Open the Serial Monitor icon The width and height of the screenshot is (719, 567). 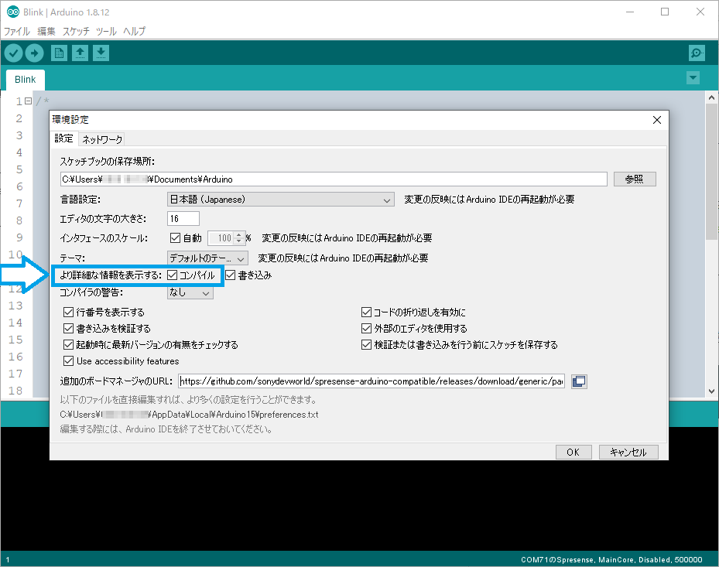coord(697,53)
